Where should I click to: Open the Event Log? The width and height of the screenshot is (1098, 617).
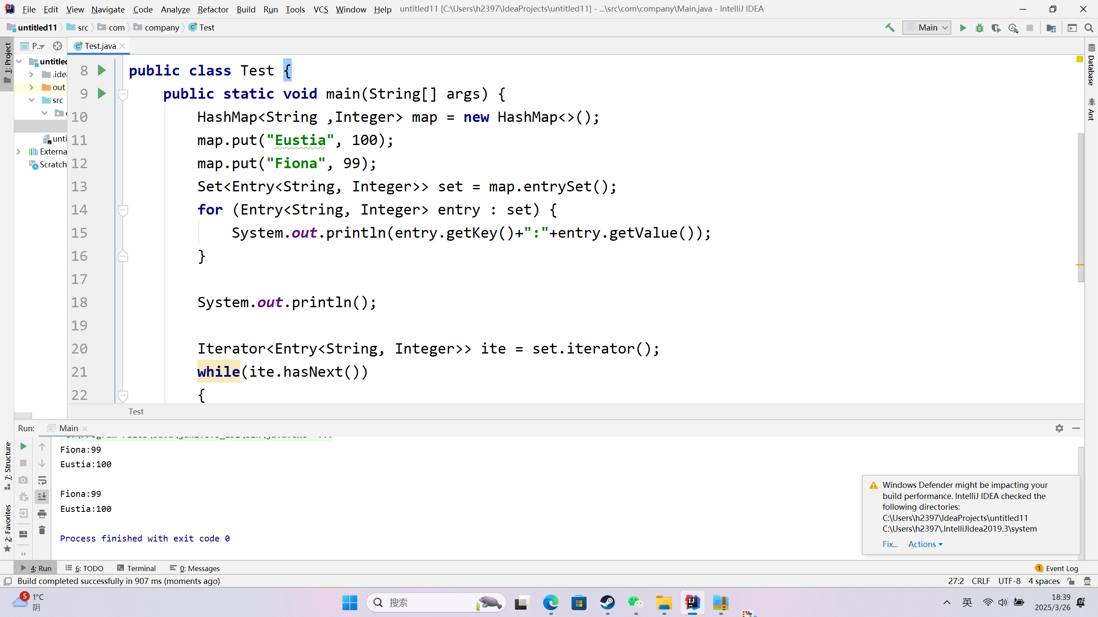[x=1056, y=568]
